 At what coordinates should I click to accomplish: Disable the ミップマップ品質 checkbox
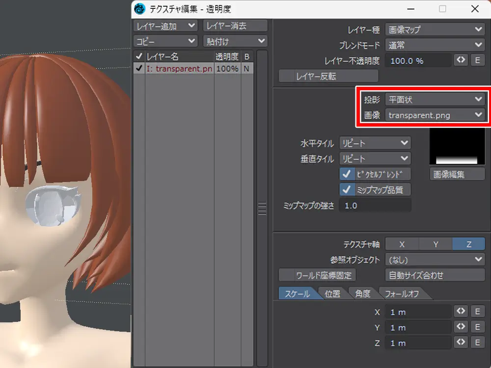(x=348, y=189)
